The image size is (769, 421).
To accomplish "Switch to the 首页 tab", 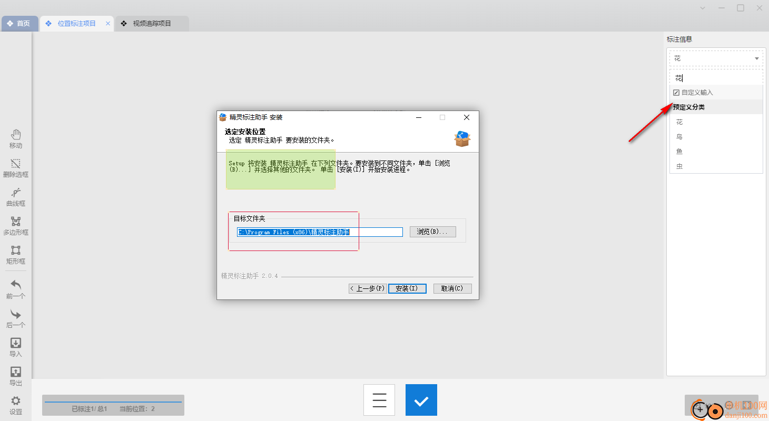I will (19, 24).
